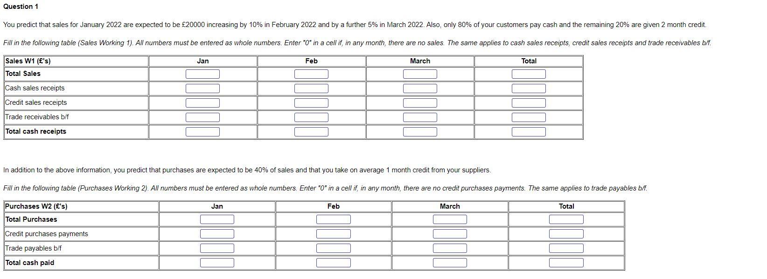This screenshot has width=767, height=279.
Task: Select Trade receivables b/f input for Jan
Action: click(202, 117)
